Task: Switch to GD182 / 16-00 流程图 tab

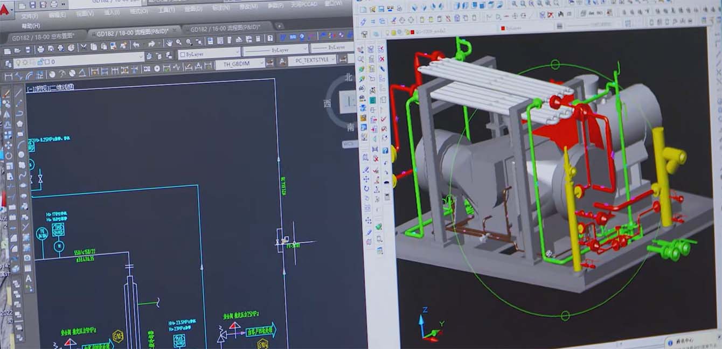Action: pos(225,29)
